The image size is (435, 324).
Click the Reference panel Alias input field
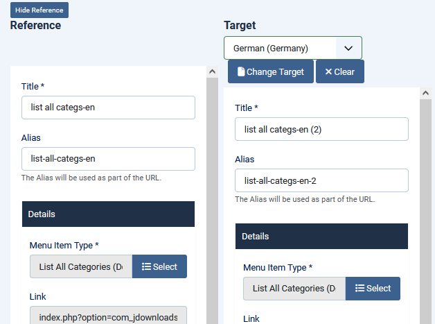click(x=108, y=159)
